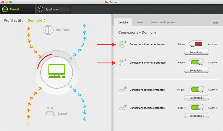The image size is (223, 131).
Task: Click Bloquer beside Connexions locales entrantes
Action: coord(181,90)
